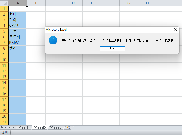
Task: Select row 21 header
Action: coord(4,122)
